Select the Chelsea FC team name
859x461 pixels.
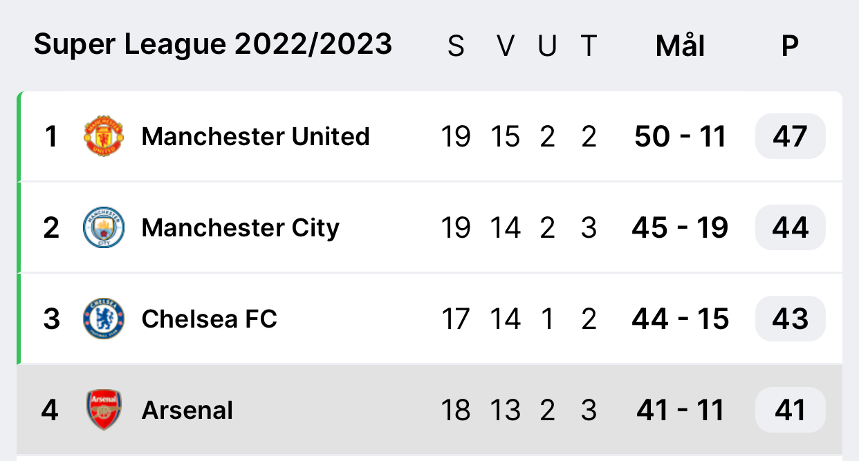(209, 319)
